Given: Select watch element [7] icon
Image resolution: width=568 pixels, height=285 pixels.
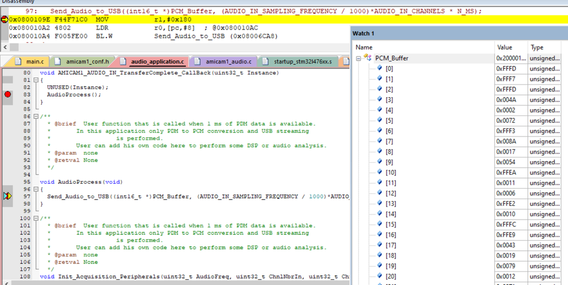Looking at the screenshot, I should point(380,141).
